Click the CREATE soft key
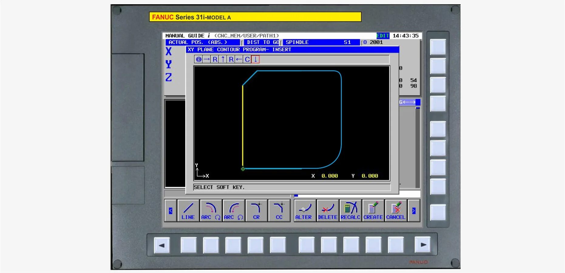Viewport: 565px width, 273px height. 373,211
